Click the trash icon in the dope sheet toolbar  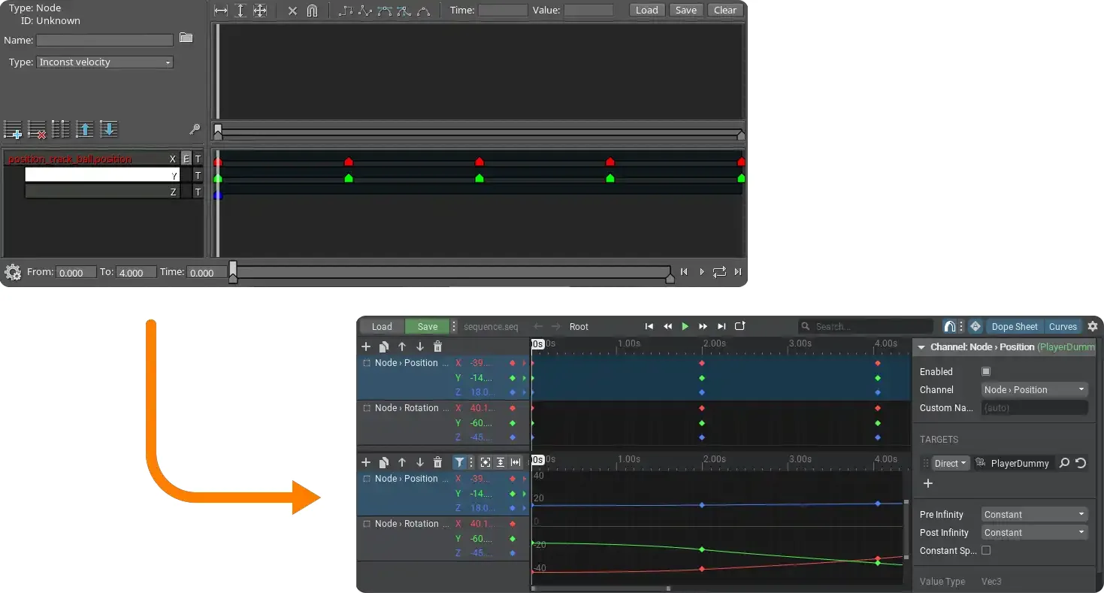(x=437, y=346)
